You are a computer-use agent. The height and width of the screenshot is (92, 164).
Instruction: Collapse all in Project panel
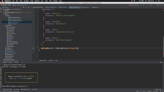click(26, 7)
